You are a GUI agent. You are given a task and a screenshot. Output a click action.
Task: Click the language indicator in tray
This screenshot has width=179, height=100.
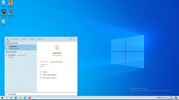tap(166, 98)
